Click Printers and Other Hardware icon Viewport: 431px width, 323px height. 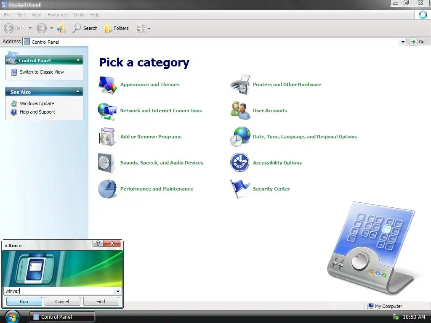[x=240, y=85]
